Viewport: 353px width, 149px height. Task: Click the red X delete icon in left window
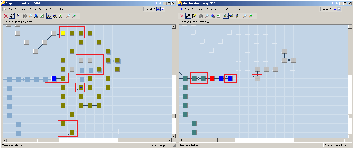click(6, 16)
